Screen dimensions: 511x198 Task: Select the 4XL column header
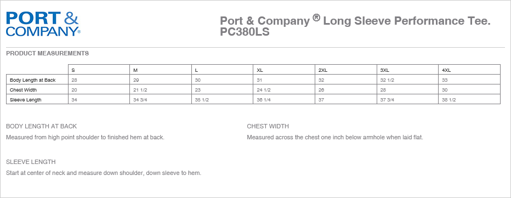469,70
